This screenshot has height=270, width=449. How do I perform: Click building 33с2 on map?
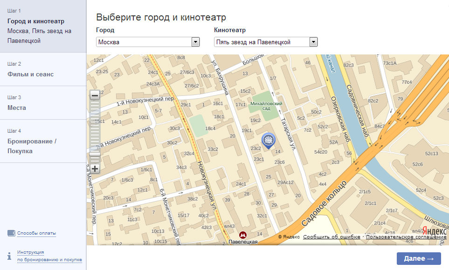coord(213,149)
